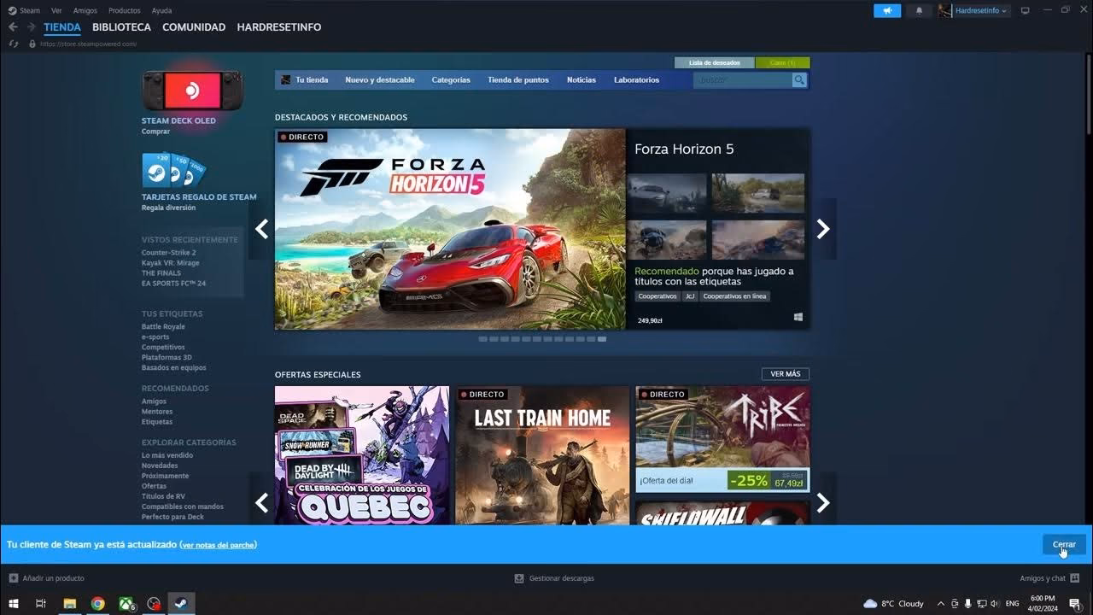Image resolution: width=1093 pixels, height=615 pixels.
Task: Open the Windows Start menu
Action: [x=13, y=603]
